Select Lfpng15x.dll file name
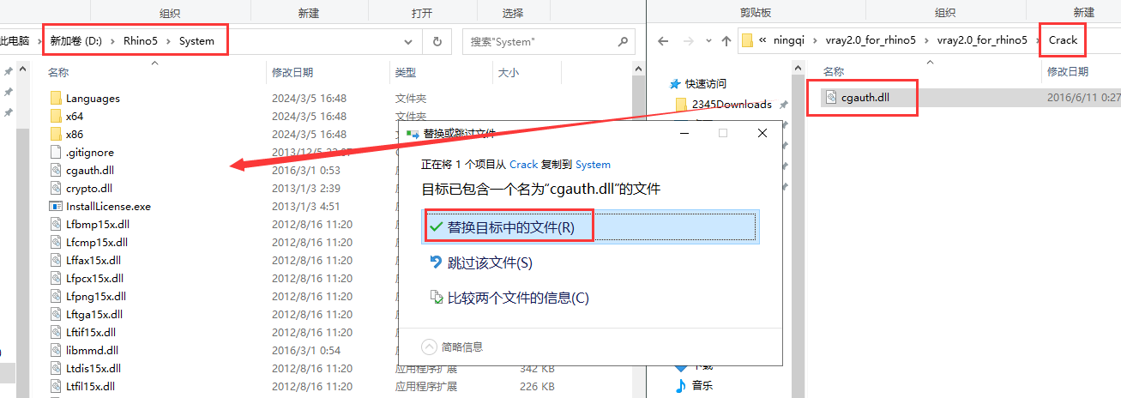1121x398 pixels. 95,296
